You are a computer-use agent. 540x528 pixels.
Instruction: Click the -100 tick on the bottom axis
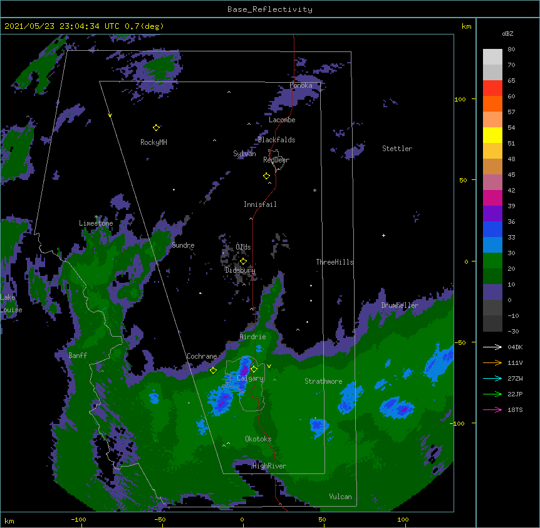point(79,520)
